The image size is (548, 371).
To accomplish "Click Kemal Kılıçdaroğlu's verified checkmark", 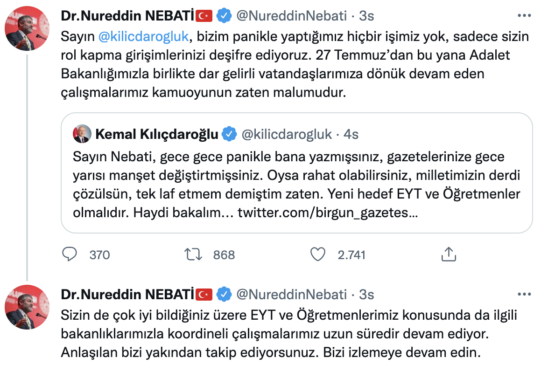I will pyautogui.click(x=228, y=134).
